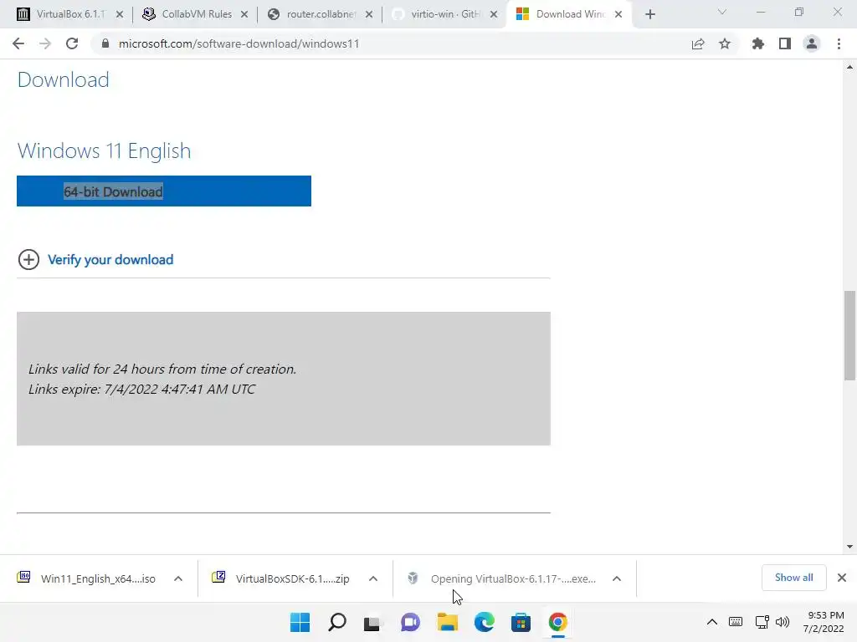The width and height of the screenshot is (857, 642).
Task: Click the Opening VirtualBox-6.1.17 exe item
Action: 503,578
